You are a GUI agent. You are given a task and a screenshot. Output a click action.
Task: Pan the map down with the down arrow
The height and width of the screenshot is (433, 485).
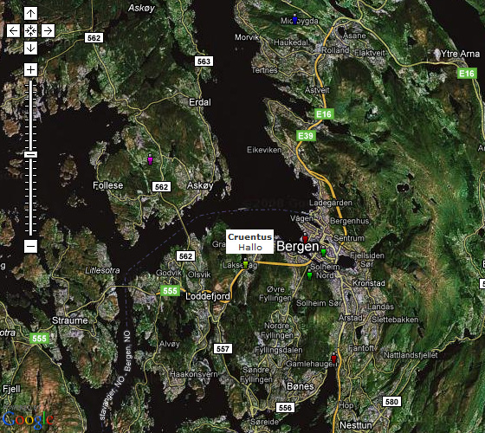[30, 48]
